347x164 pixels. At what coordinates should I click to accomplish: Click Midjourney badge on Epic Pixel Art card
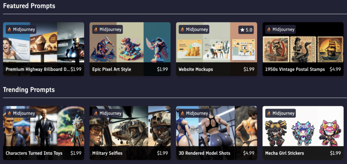[107, 29]
